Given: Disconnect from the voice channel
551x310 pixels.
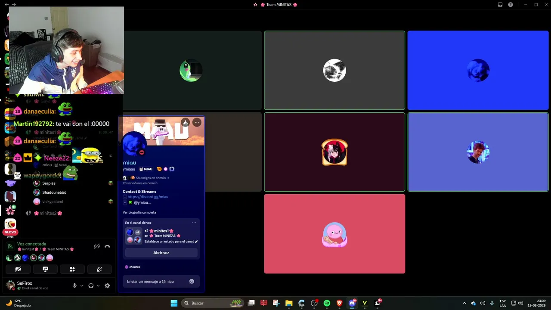Looking at the screenshot, I should [107, 246].
